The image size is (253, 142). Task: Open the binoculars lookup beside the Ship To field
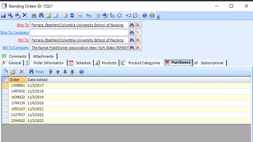[132, 25]
